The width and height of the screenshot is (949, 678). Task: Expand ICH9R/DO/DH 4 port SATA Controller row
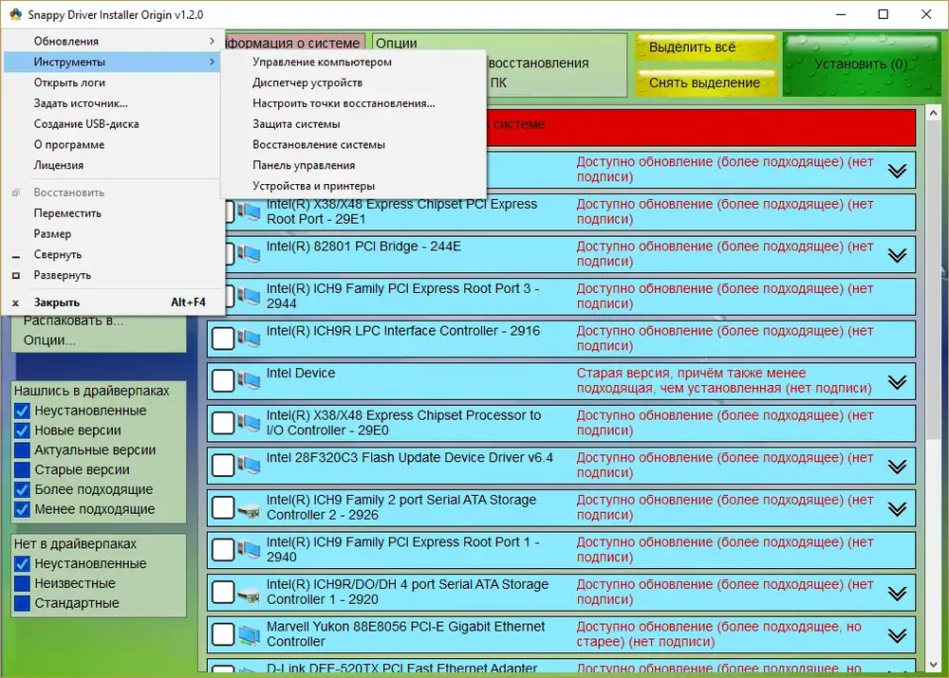pos(897,594)
